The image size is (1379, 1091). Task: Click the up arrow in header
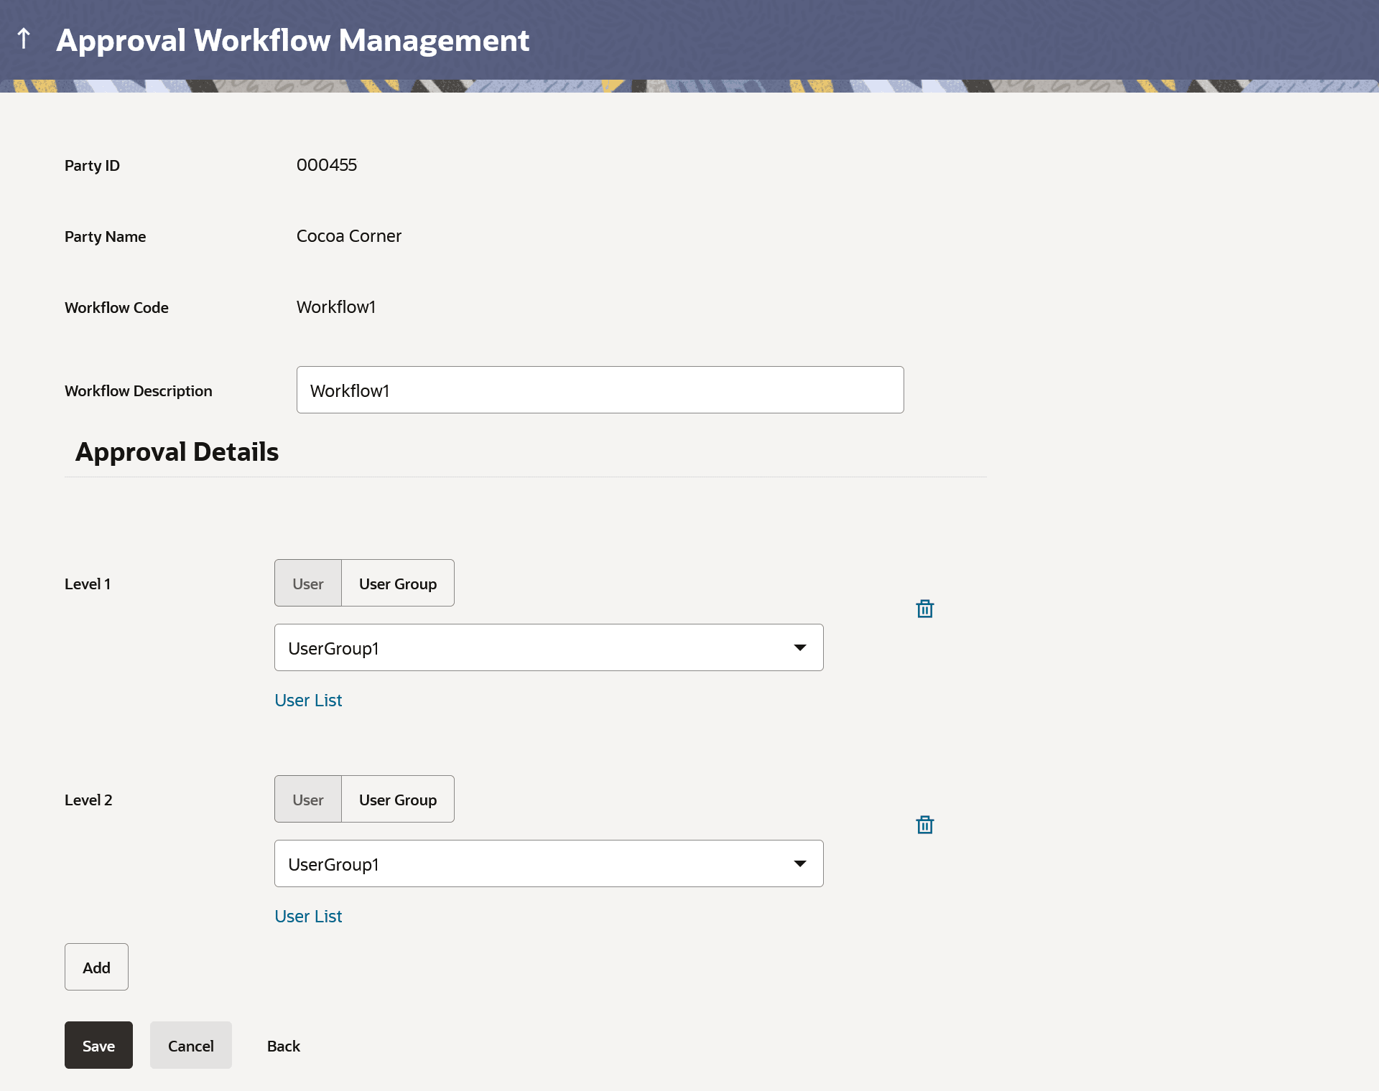pos(24,39)
